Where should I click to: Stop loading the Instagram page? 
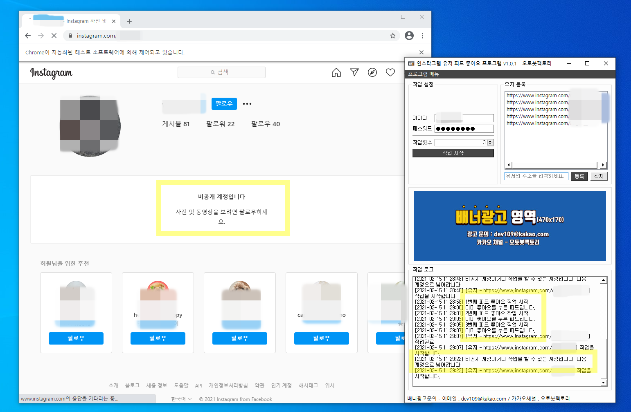[x=54, y=36]
